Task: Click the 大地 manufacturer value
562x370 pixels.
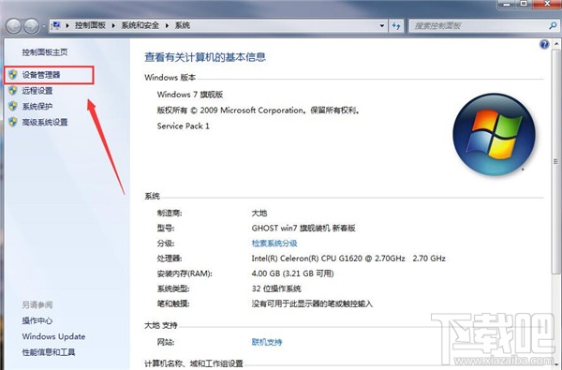Action: (x=259, y=213)
